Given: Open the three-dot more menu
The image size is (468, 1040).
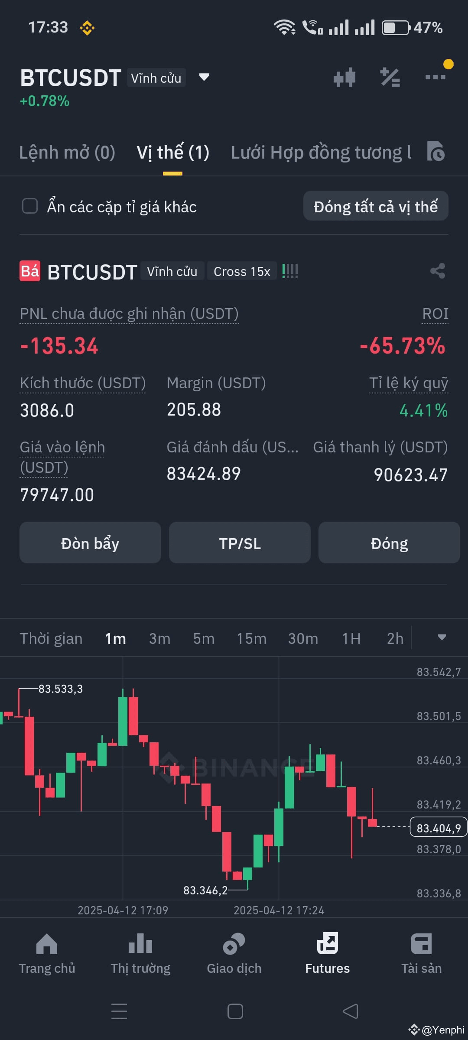Looking at the screenshot, I should click(435, 77).
